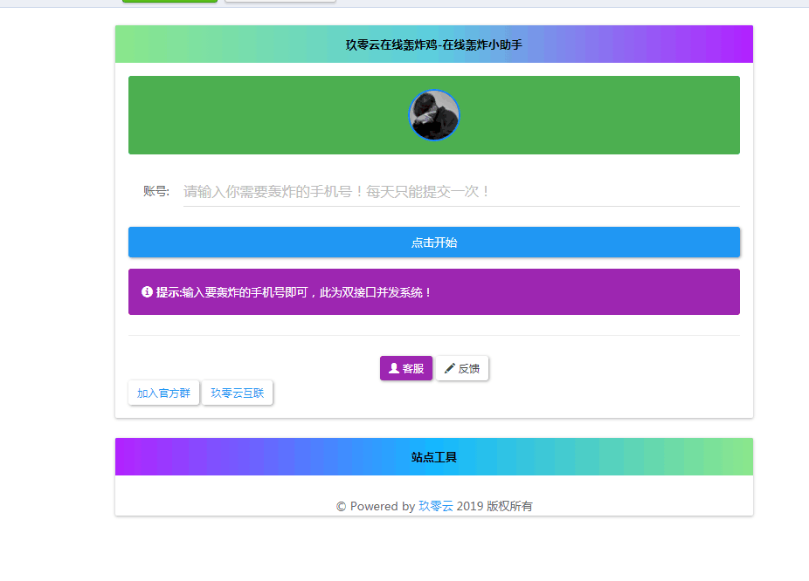Click the green button at the top left

tap(169, 1)
